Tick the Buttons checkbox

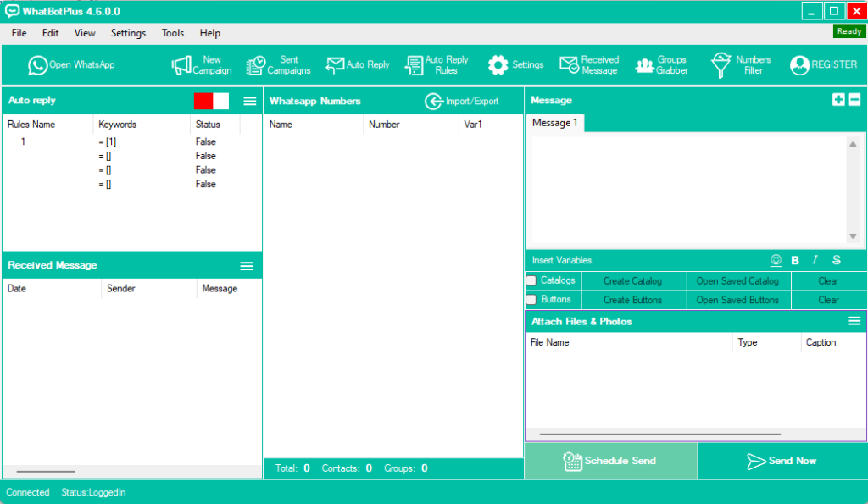tap(531, 300)
